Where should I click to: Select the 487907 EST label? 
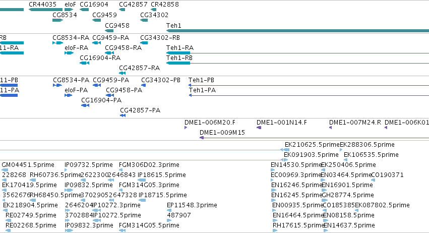click(179, 215)
